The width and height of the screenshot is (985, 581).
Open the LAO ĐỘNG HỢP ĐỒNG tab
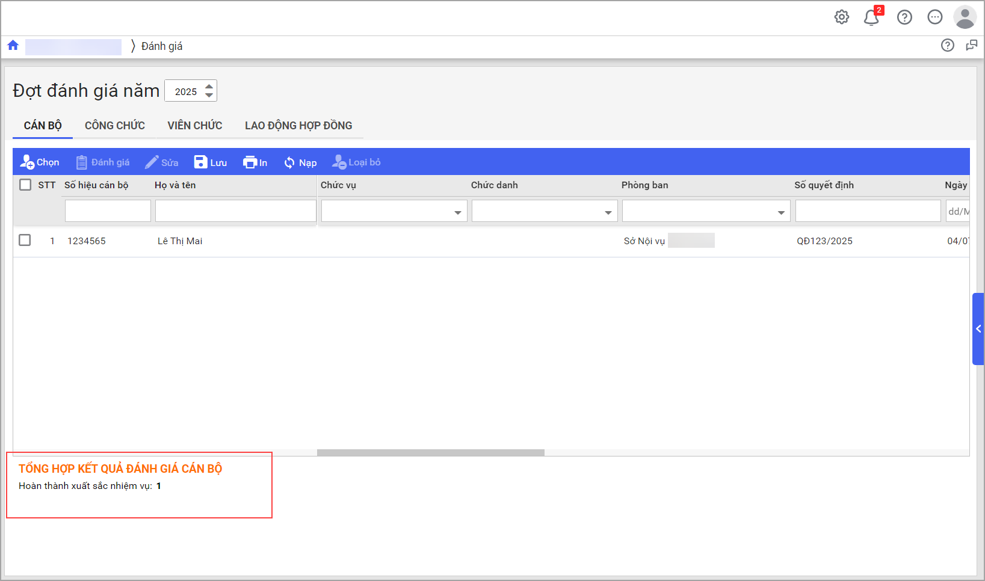click(298, 126)
